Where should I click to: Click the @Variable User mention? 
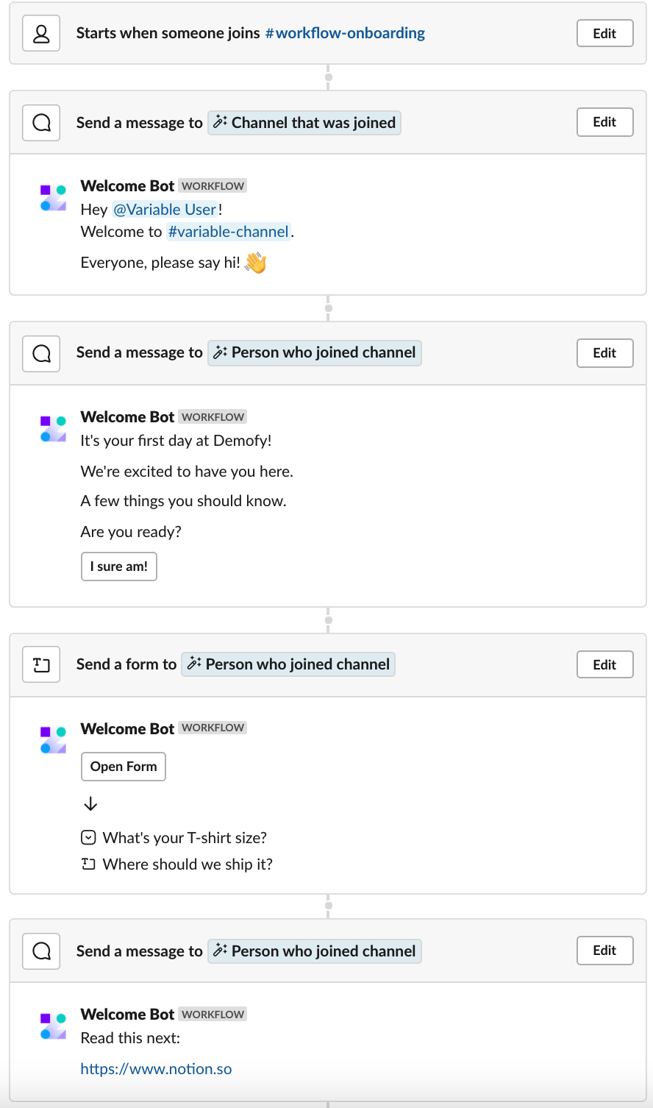(165, 210)
